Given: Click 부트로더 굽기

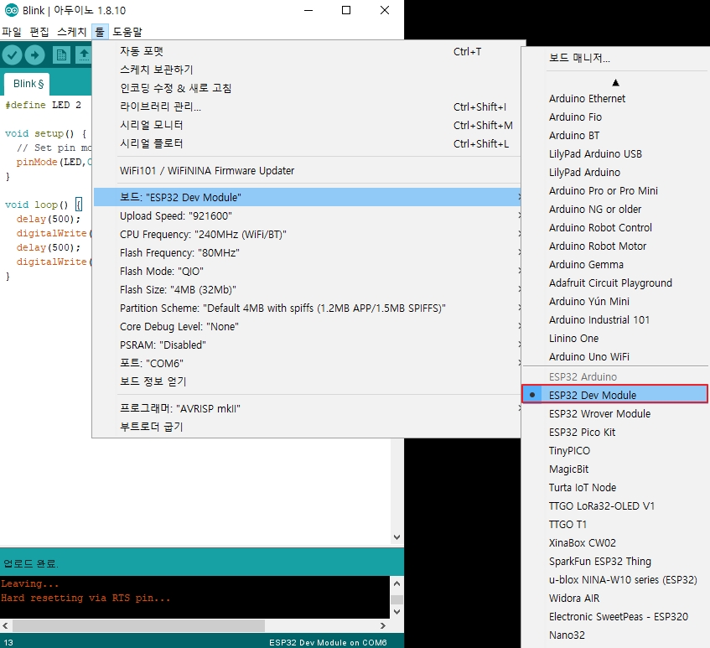Looking at the screenshot, I should (307, 427).
